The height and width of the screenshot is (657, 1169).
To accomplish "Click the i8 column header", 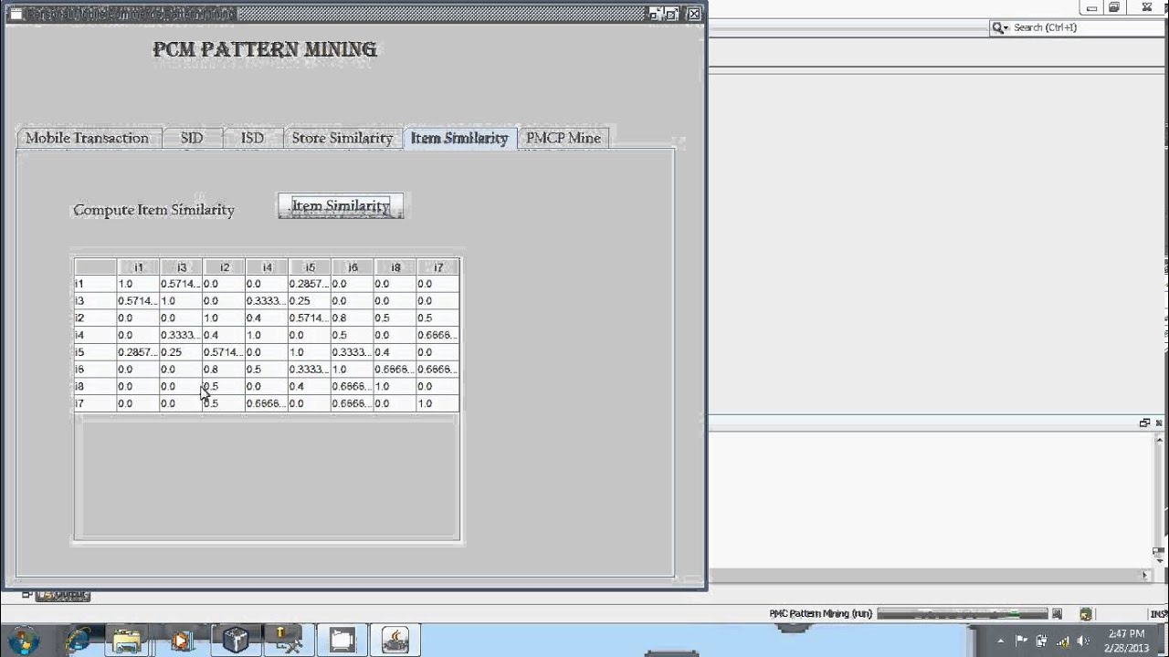I will 395,267.
